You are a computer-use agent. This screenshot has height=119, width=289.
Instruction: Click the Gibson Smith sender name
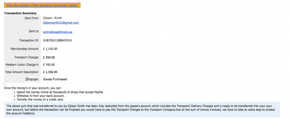click(x=52, y=18)
